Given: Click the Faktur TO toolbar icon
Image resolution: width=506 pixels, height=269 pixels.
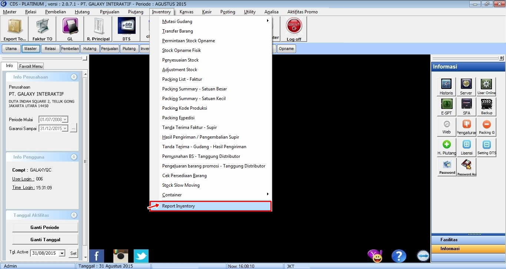Looking at the screenshot, I should 42,29.
